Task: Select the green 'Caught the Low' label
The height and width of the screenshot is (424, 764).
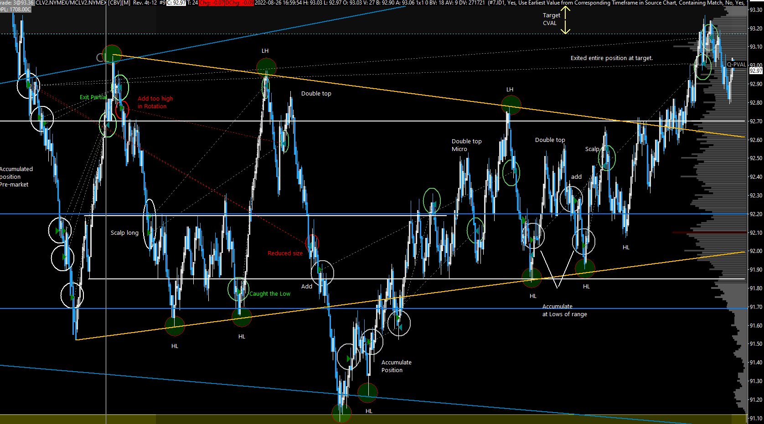Action: [270, 294]
